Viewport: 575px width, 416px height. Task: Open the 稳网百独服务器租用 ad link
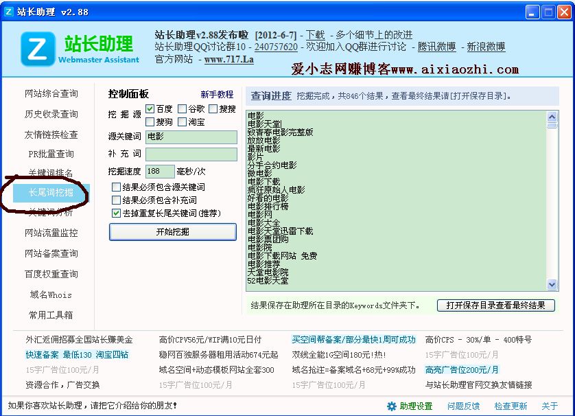click(219, 355)
